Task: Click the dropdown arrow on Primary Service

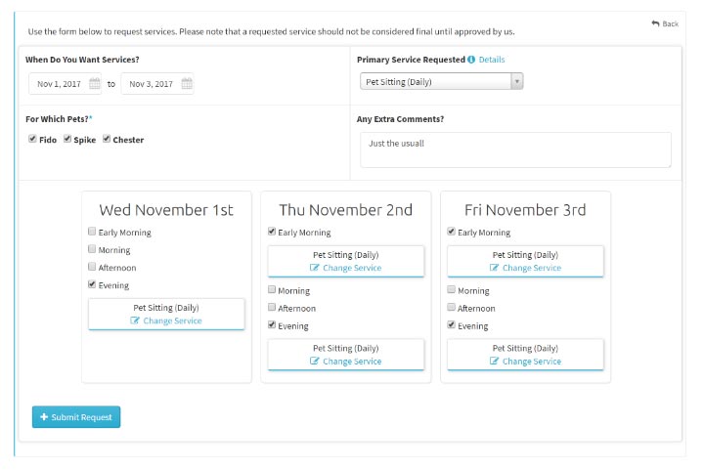Action: 517,82
